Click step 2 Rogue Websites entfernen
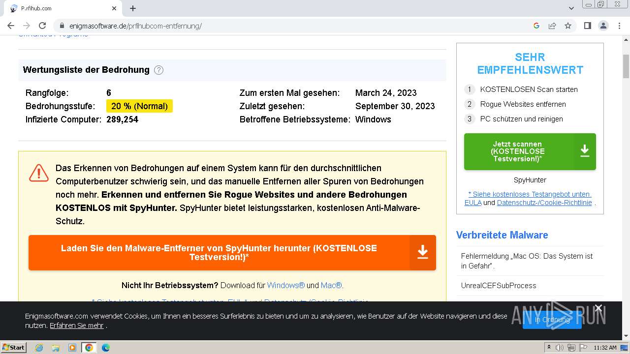630x354 pixels. 523,104
